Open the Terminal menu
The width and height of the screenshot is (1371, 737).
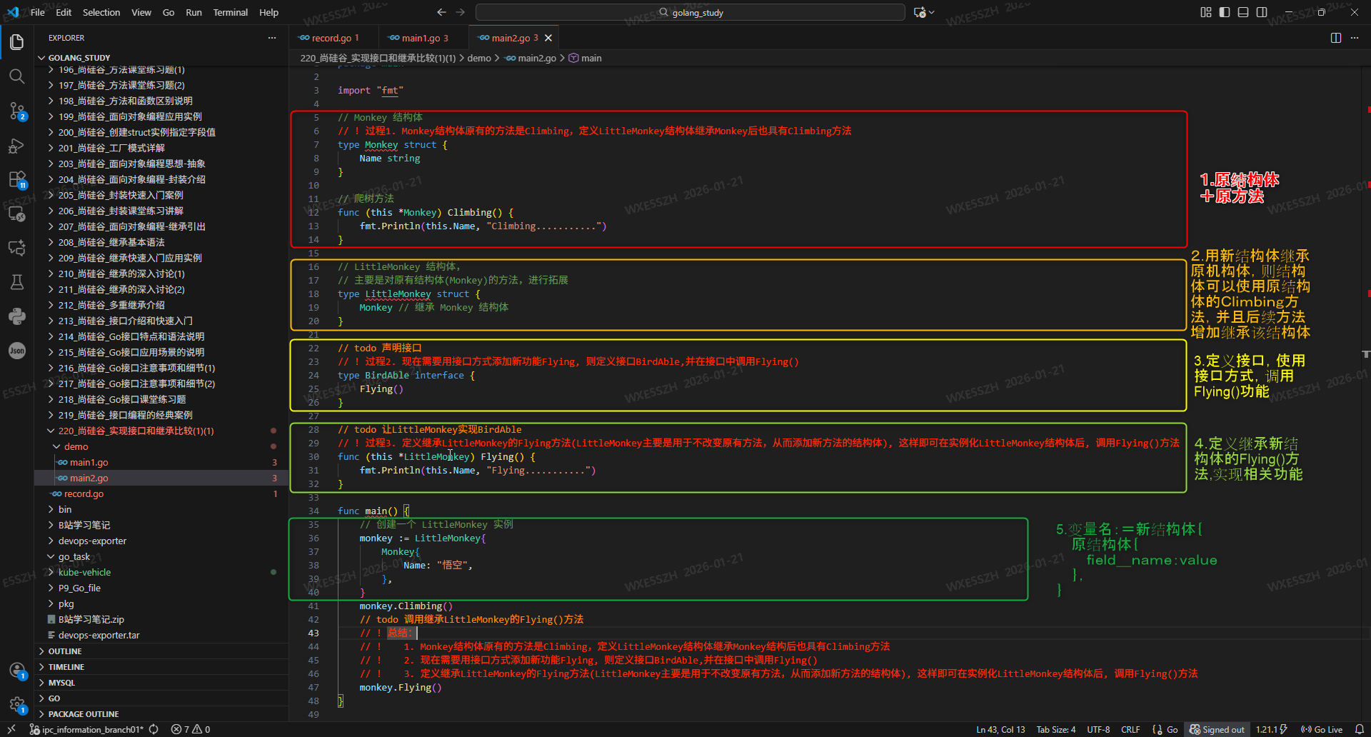coord(230,12)
